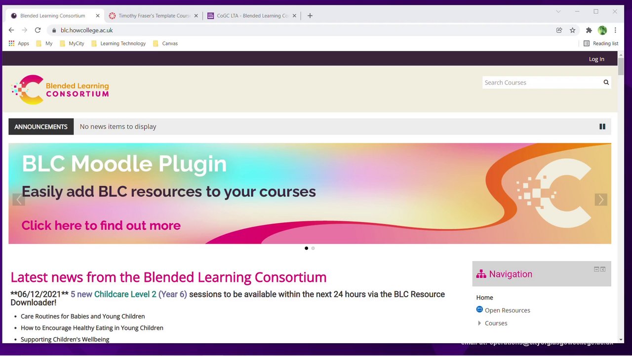Open the Chrome three-dot menu
Image resolution: width=632 pixels, height=356 pixels.
tap(615, 30)
